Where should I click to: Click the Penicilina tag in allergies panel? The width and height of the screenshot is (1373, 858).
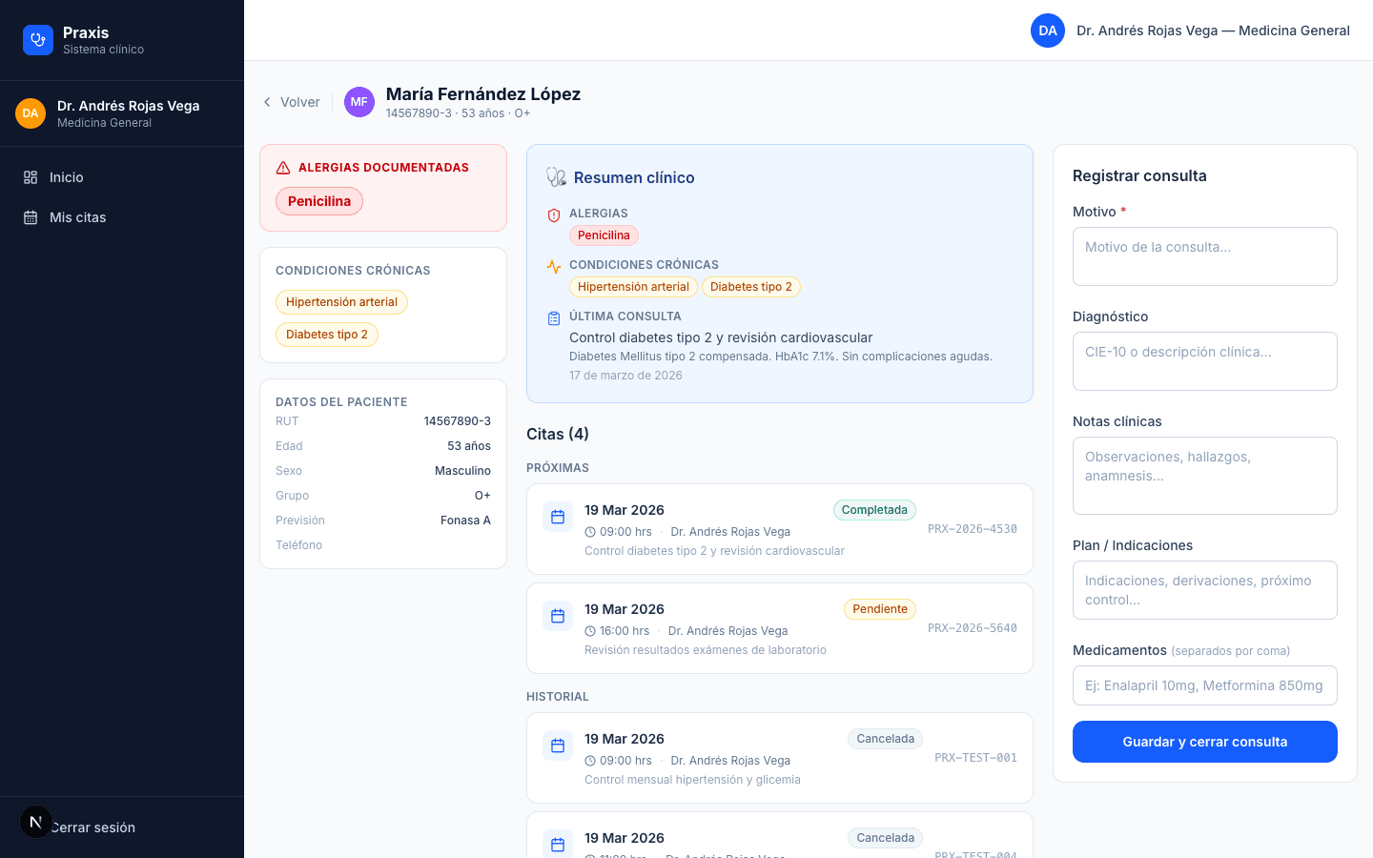tap(319, 201)
